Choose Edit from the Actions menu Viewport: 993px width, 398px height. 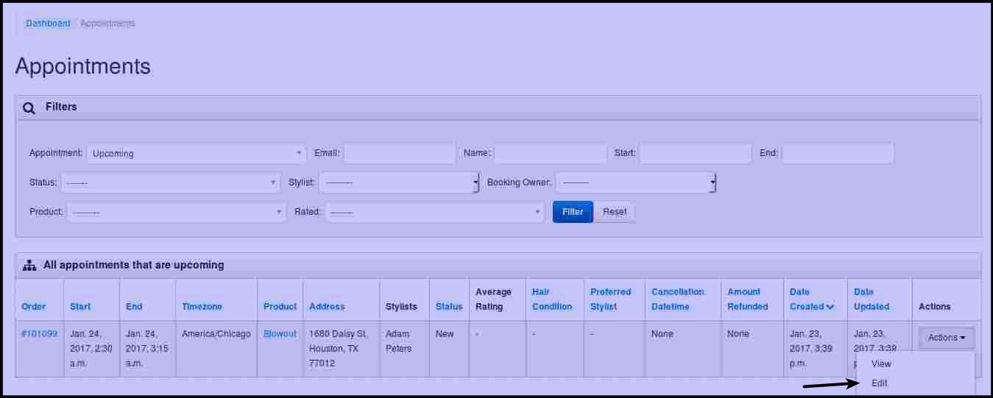coord(880,383)
